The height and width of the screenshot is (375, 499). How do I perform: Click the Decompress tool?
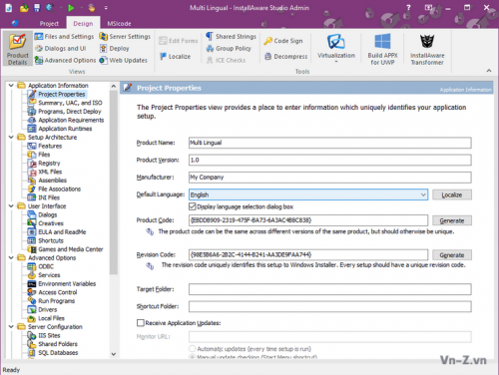(x=286, y=57)
